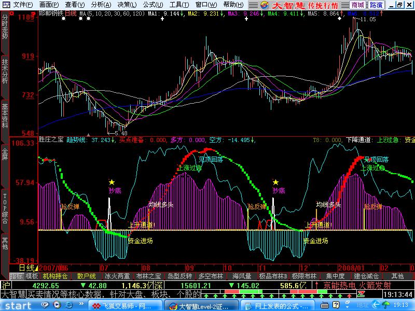Click the keyboard icon in system tray
The width and height of the screenshot is (415, 311).
pyautogui.click(x=325, y=305)
